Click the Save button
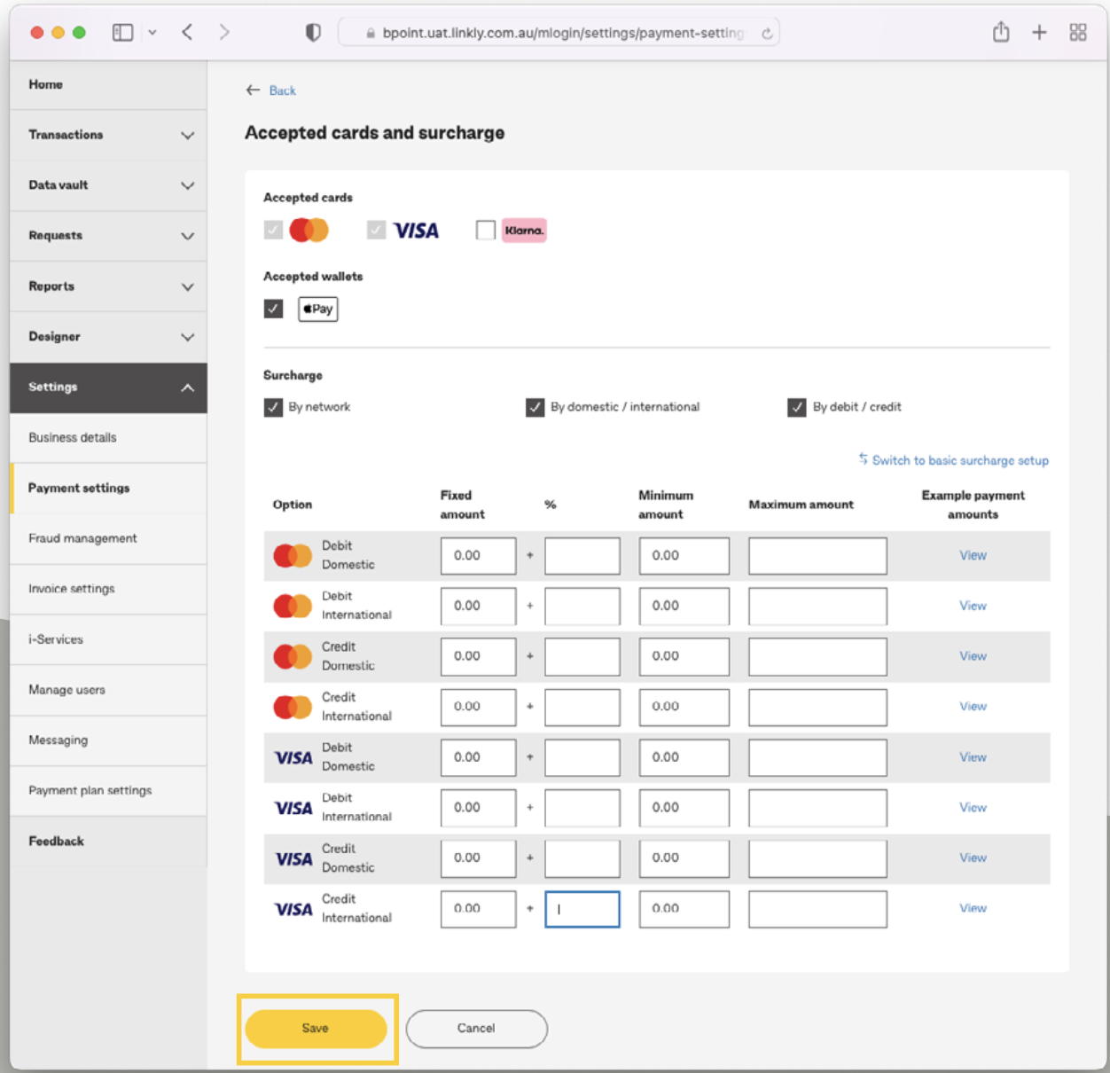 [x=316, y=1029]
